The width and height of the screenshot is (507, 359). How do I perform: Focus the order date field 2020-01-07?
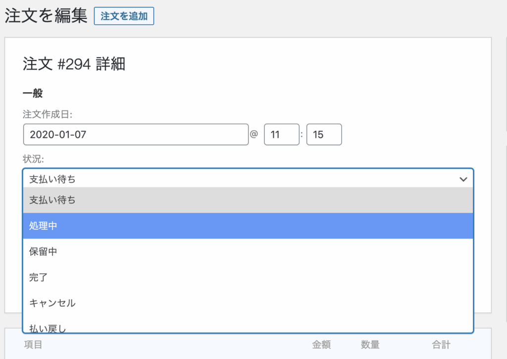tap(135, 134)
